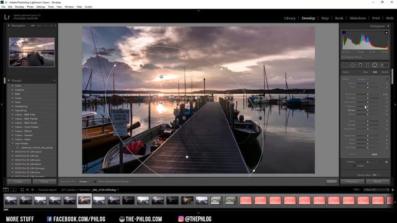Choose the Edit mask mode
This screenshot has width=397, height=223.
(x=375, y=72)
